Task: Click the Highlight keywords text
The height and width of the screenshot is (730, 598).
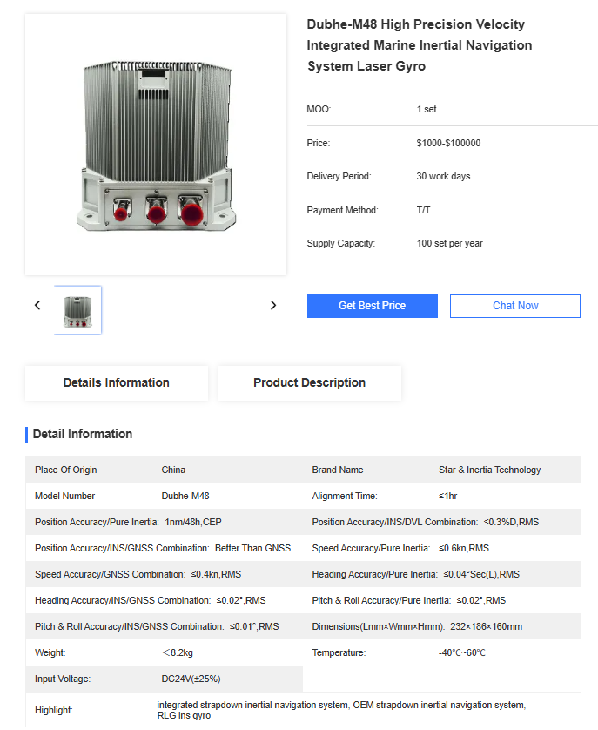Action: pyautogui.click(x=341, y=710)
